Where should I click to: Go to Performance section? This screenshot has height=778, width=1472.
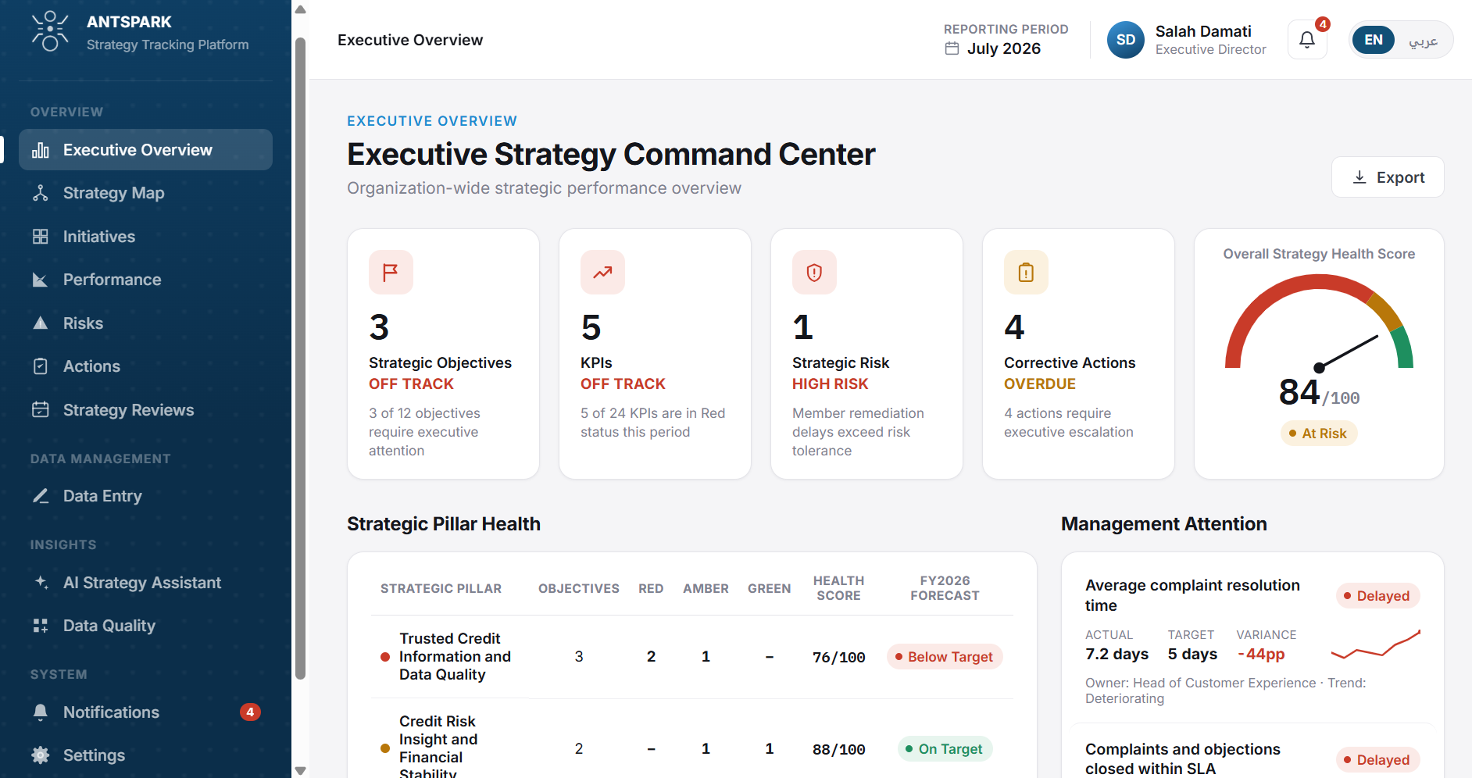click(x=145, y=280)
